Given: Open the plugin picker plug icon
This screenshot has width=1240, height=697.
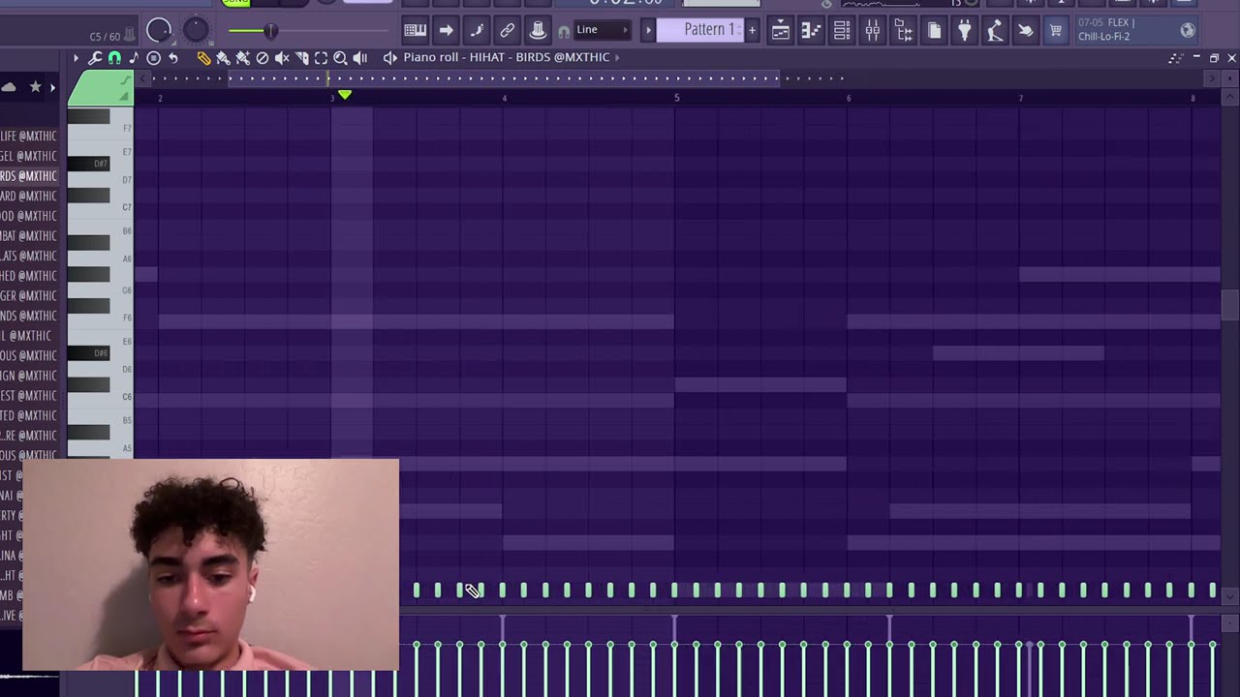Looking at the screenshot, I should (965, 30).
